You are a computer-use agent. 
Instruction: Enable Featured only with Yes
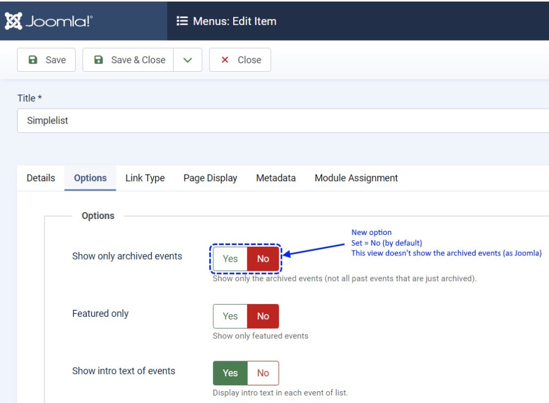[230, 316]
